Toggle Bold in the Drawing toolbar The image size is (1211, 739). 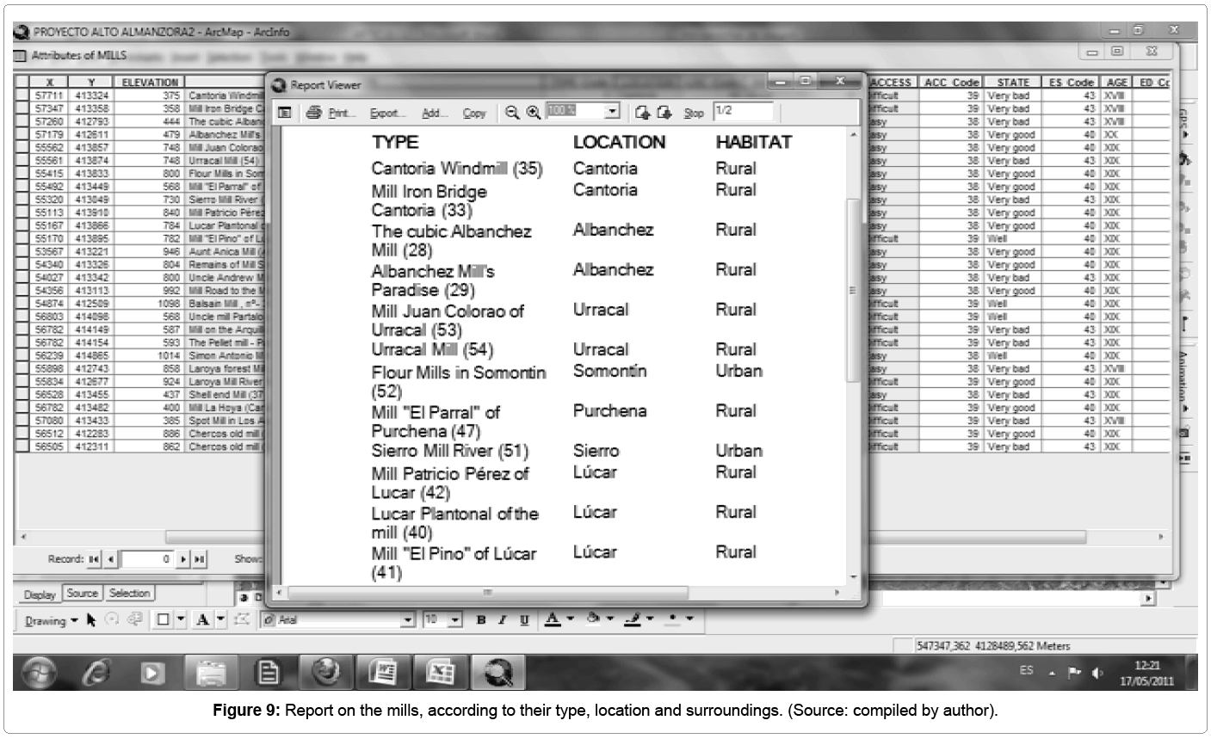point(481,620)
